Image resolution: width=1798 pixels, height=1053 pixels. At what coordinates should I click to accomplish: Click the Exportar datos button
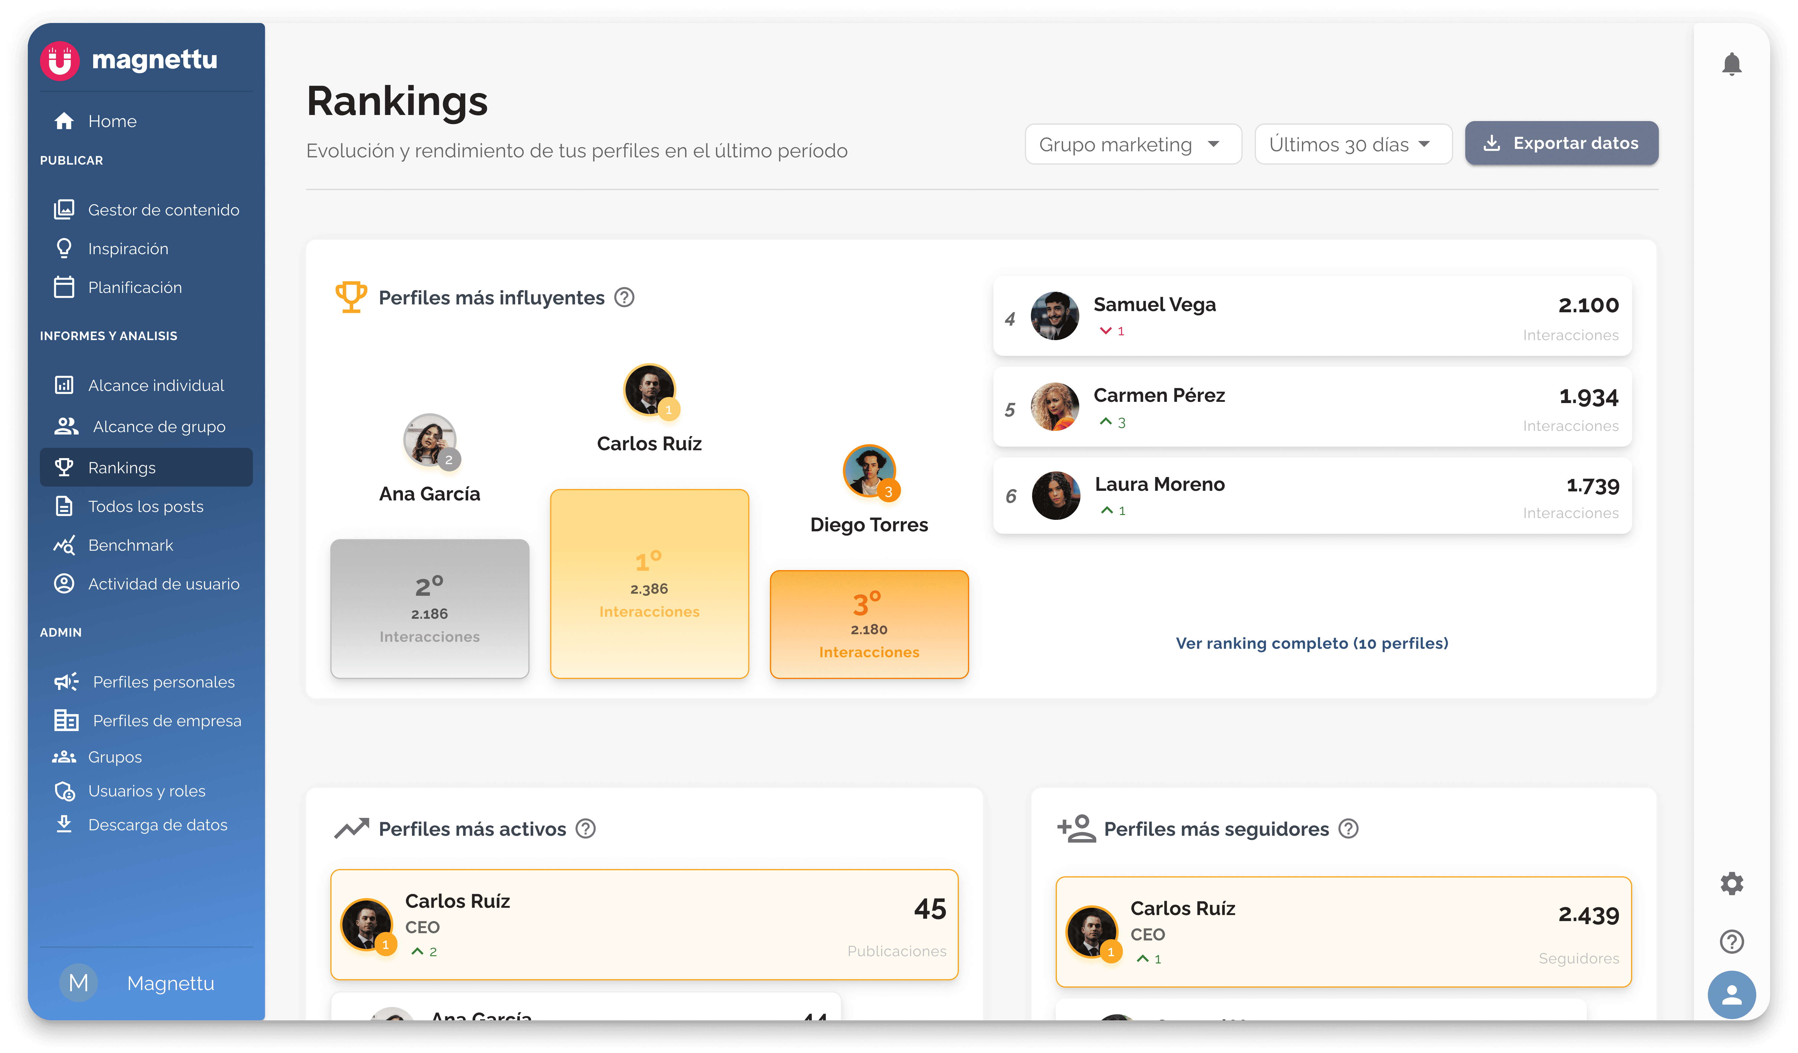(x=1561, y=143)
